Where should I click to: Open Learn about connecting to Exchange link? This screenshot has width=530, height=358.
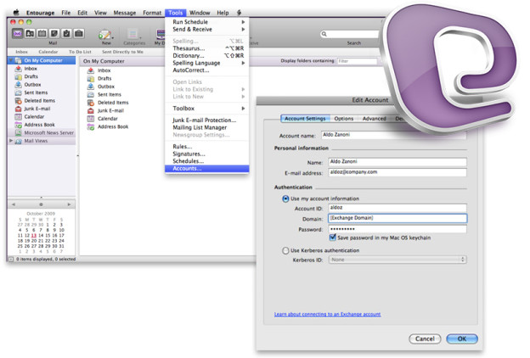pos(327,314)
